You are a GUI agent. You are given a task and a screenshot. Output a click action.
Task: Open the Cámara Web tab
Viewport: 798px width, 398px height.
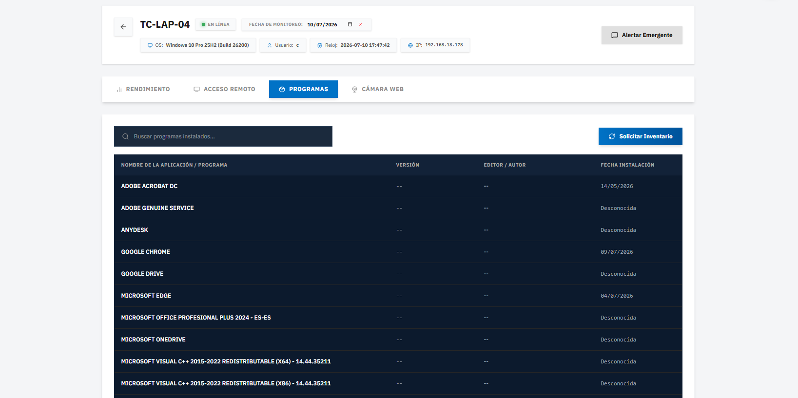tap(378, 89)
